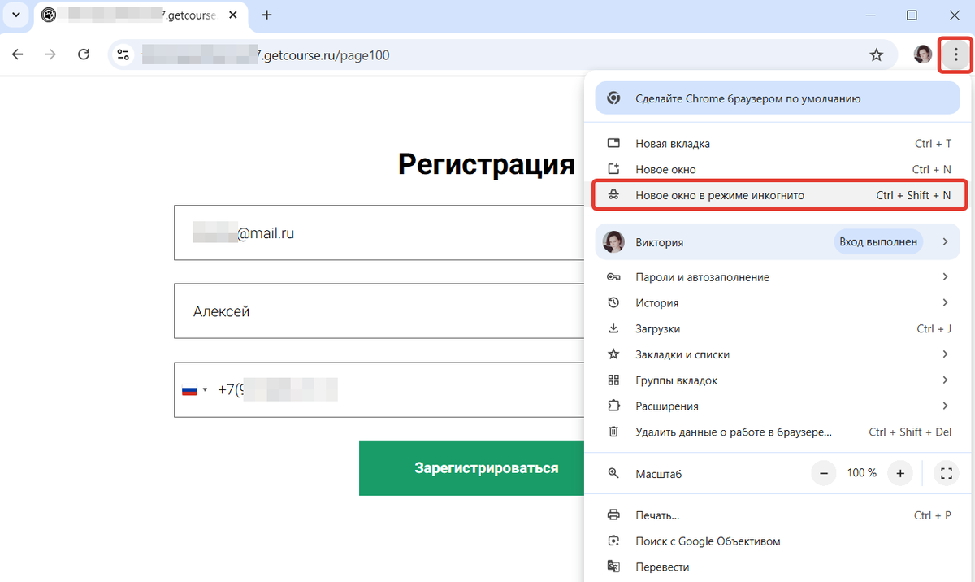This screenshot has height=582, width=975.
Task: Click the downloads arrow icon
Action: [x=614, y=328]
